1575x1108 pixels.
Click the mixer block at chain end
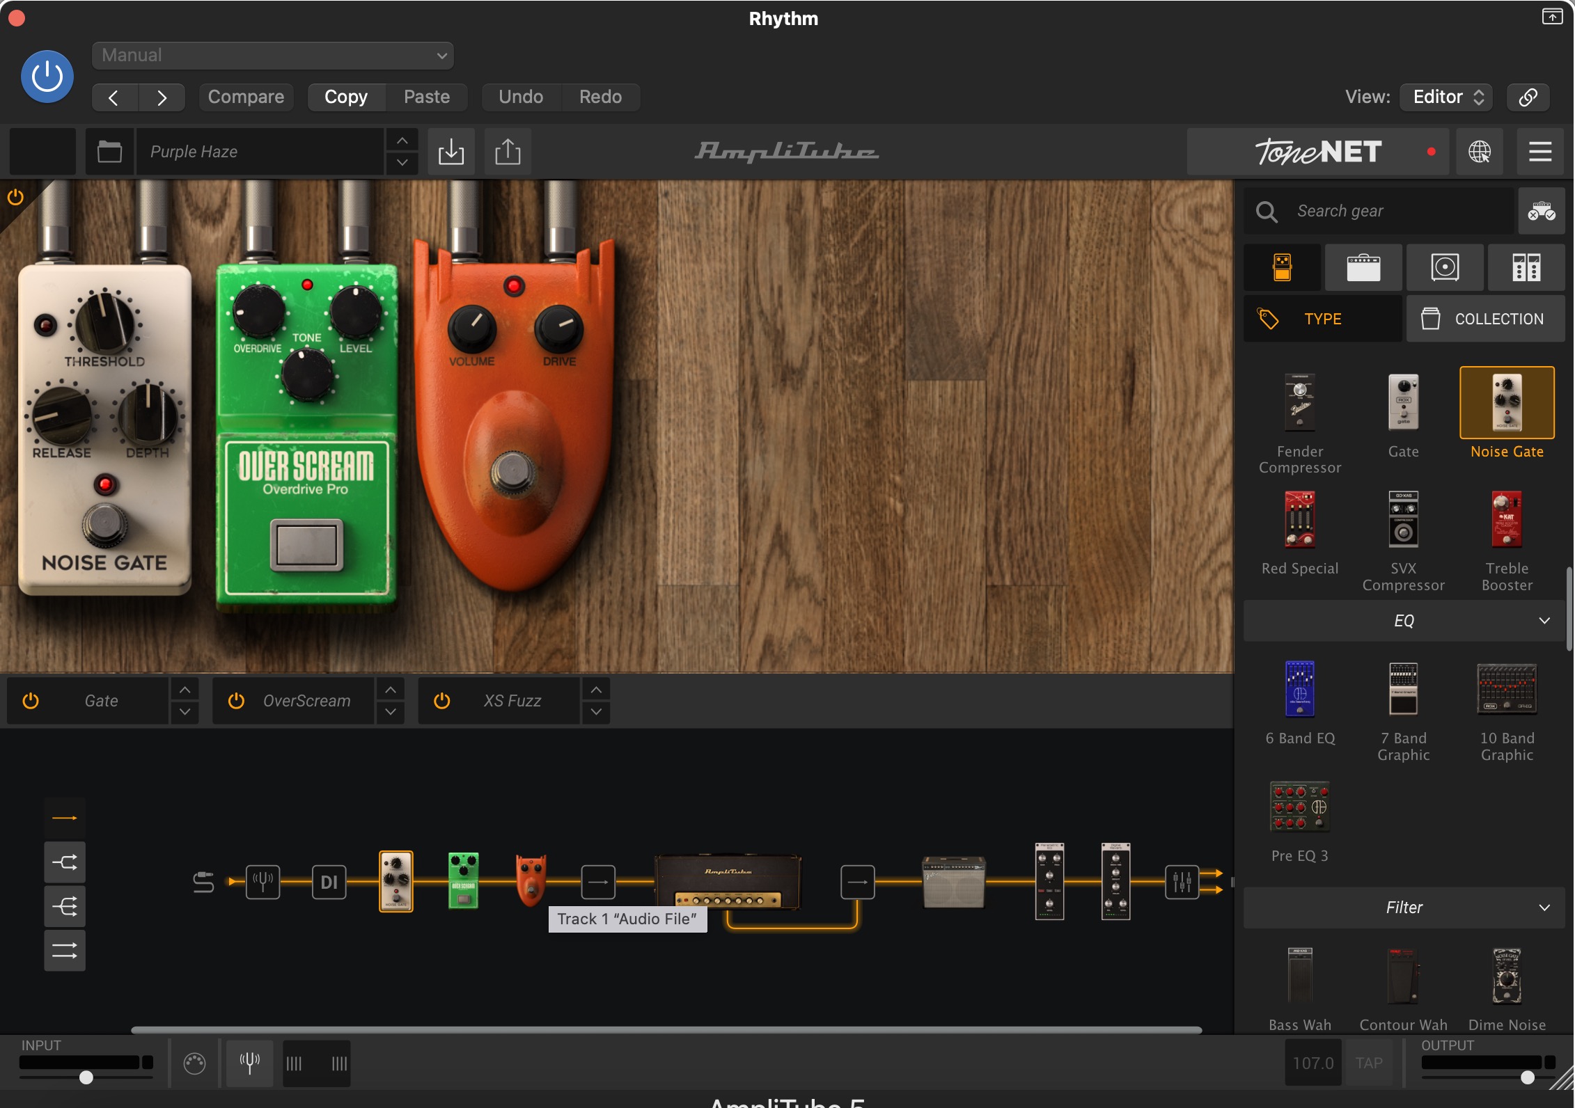point(1182,882)
